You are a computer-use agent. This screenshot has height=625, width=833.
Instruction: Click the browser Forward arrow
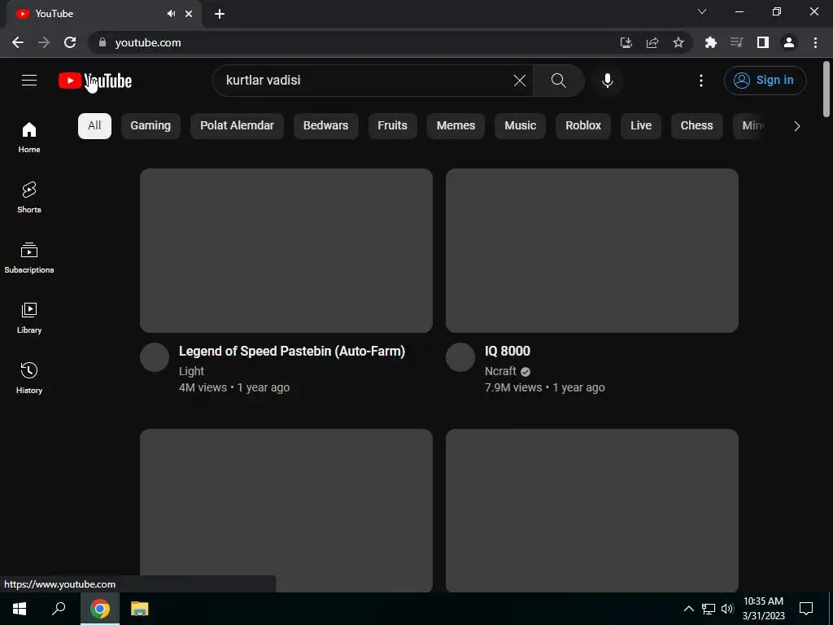[x=44, y=42]
